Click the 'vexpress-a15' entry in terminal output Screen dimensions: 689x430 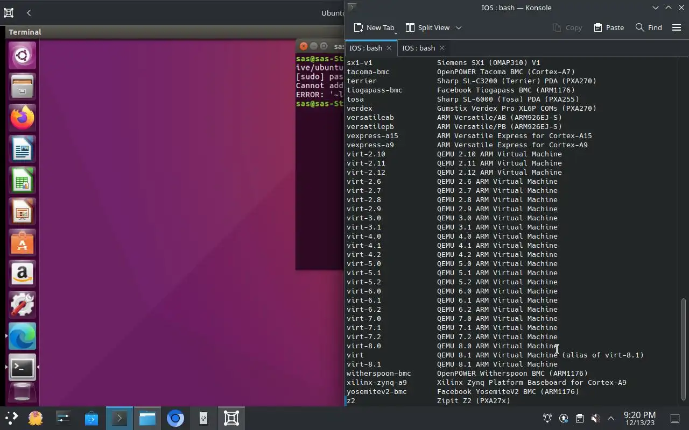coord(372,136)
